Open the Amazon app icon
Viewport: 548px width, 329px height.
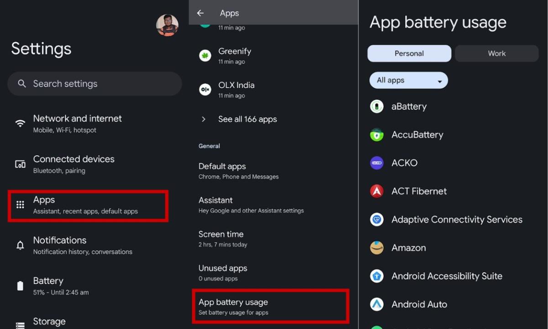(x=376, y=247)
